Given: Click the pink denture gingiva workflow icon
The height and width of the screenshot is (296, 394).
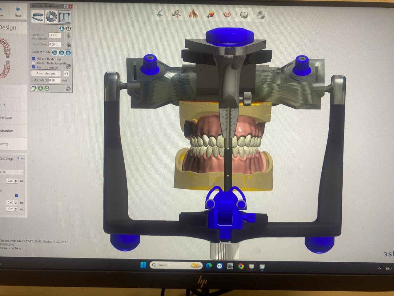Looking at the screenshot, I should coord(227,14).
